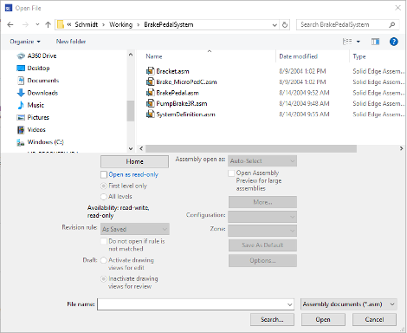Click the Open button

point(323,319)
